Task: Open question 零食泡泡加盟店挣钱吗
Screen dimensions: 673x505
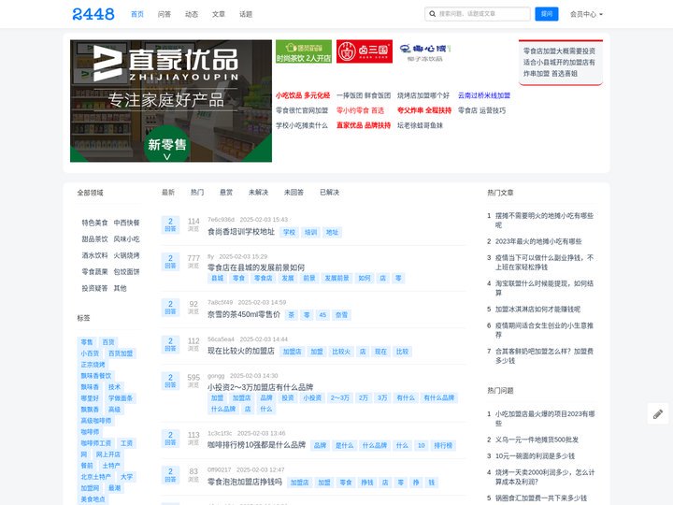Action: point(245,482)
